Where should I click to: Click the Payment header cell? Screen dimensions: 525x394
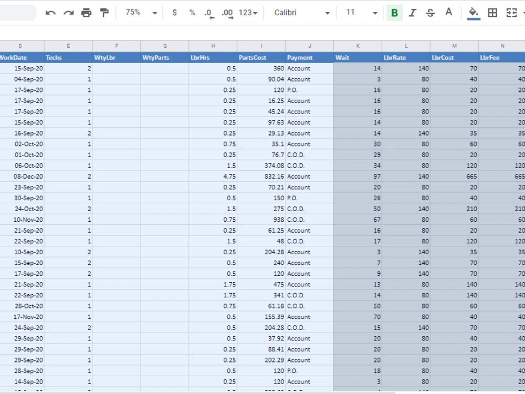[309, 58]
